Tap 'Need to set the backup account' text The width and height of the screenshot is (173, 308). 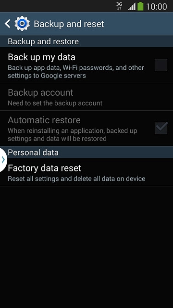55,103
